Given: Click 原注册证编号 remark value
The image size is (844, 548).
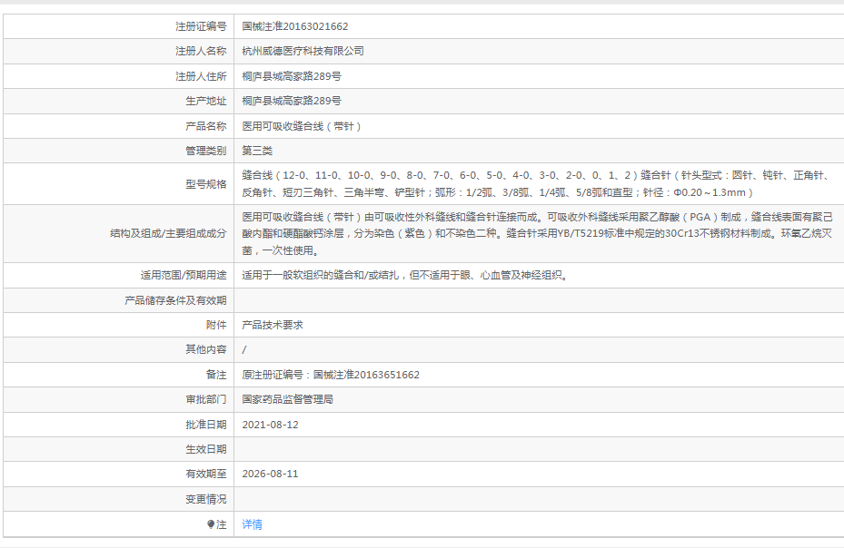Looking at the screenshot, I should (331, 375).
